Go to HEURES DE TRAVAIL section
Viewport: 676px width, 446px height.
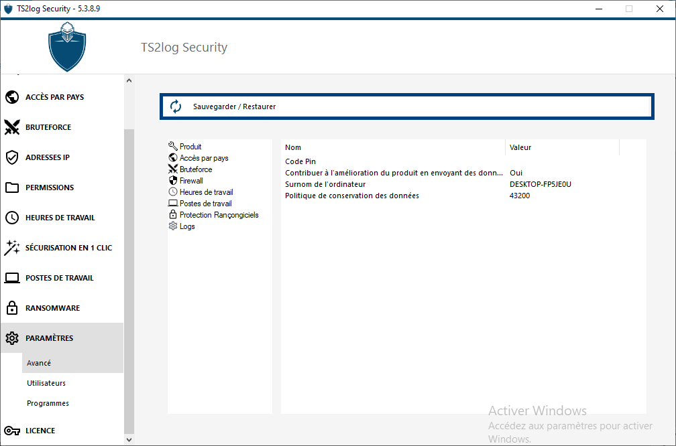(x=62, y=218)
